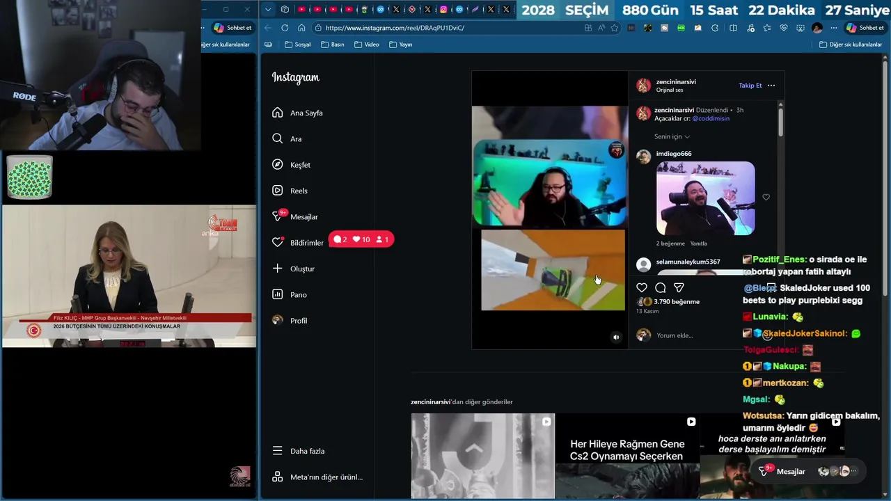Open the Ara search panel
This screenshot has height=501, width=891.
pos(287,138)
